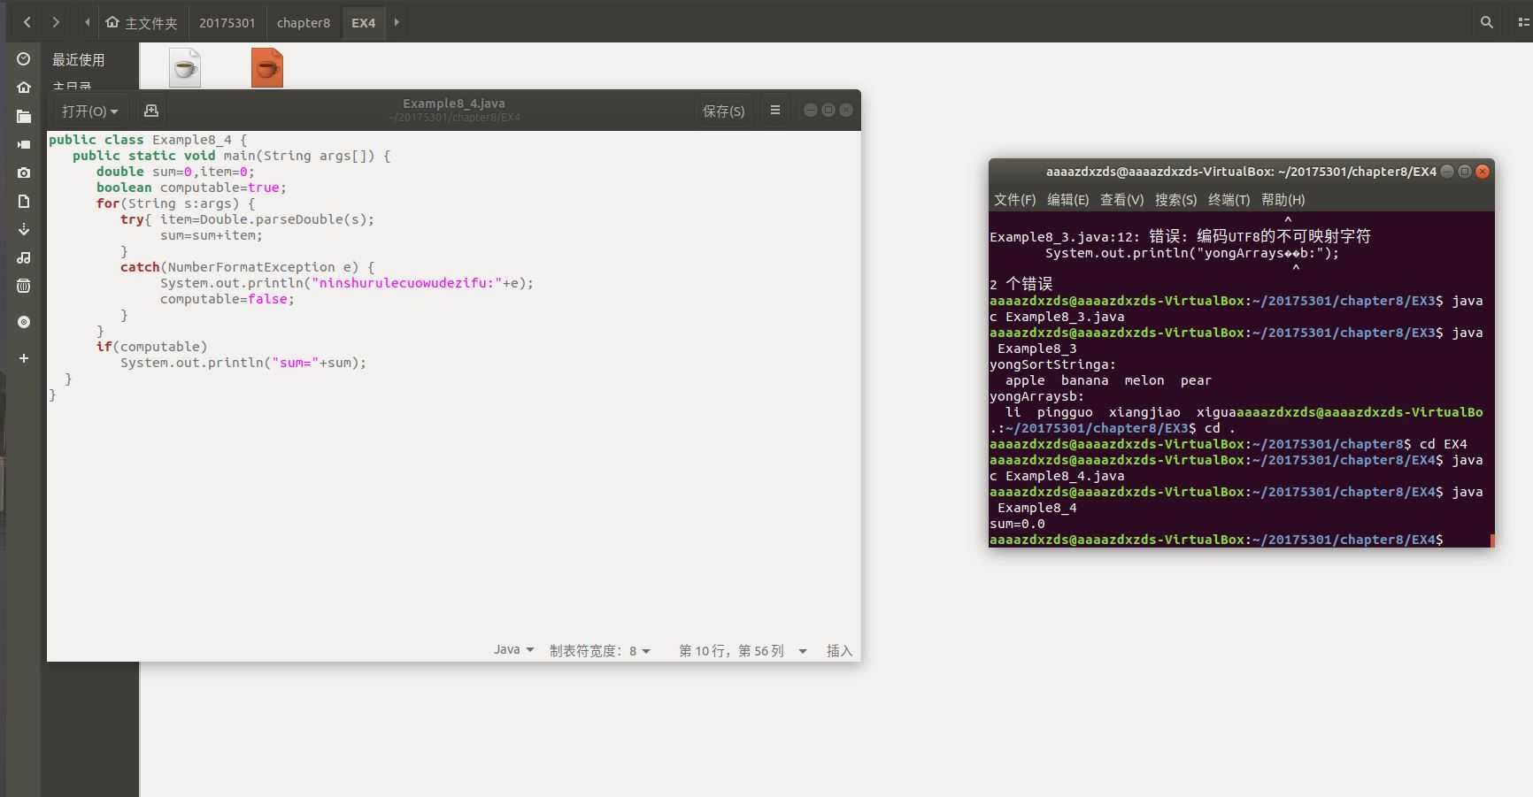Maximize the terminal window
Image resolution: width=1533 pixels, height=797 pixels.
click(1465, 172)
